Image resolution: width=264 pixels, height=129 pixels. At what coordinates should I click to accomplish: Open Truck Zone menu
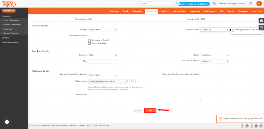(x=209, y=11)
